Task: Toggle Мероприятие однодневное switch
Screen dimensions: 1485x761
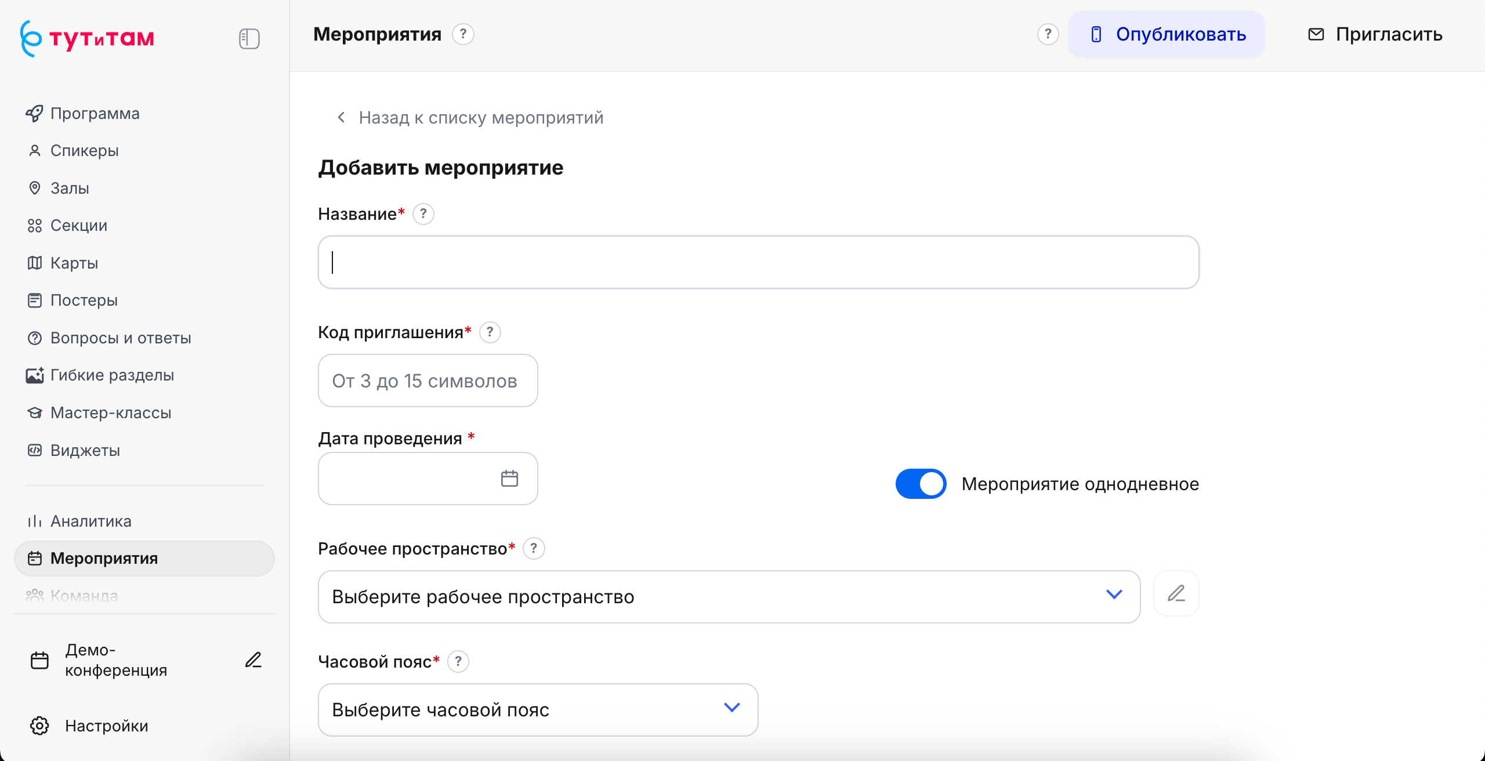Action: pyautogui.click(x=921, y=484)
